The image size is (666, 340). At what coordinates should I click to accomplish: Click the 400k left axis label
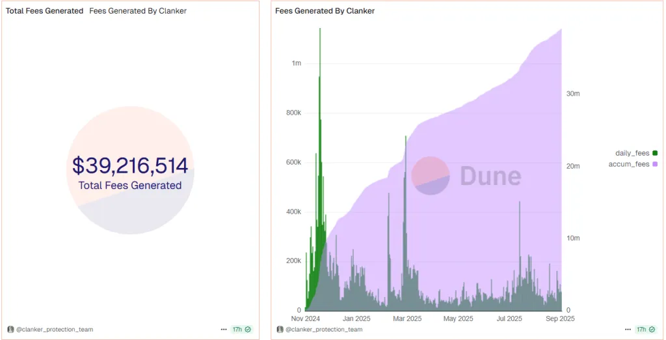pos(293,212)
